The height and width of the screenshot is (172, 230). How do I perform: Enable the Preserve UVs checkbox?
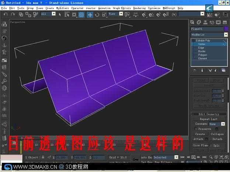click(196, 129)
